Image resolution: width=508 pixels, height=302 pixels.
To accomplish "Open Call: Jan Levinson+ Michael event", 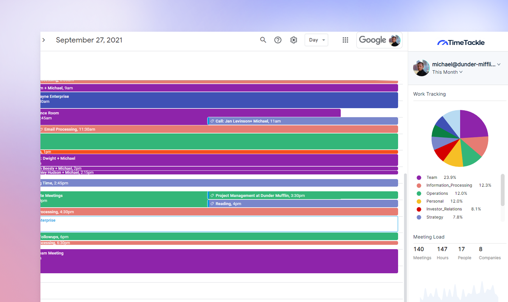I will click(302, 121).
